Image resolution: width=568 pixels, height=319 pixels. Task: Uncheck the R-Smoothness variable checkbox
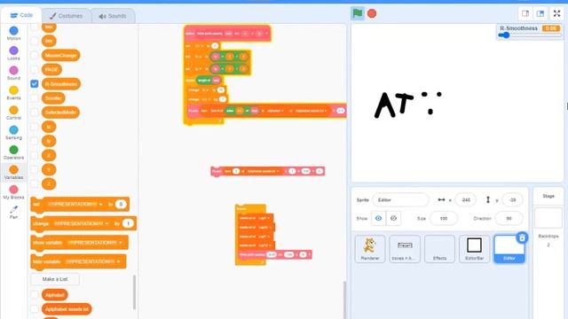(35, 84)
